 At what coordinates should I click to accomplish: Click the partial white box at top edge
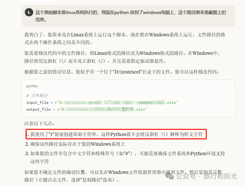pos(40,1)
